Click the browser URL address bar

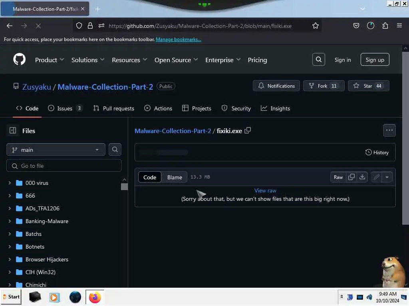(x=200, y=26)
